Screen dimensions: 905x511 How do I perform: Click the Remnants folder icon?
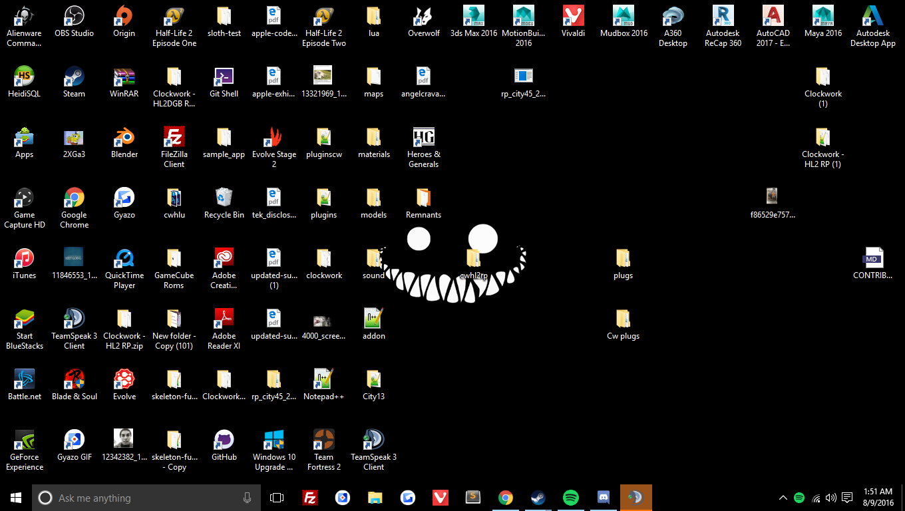tap(424, 203)
